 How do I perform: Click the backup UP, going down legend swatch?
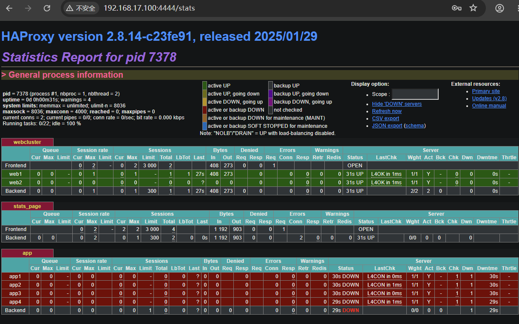[270, 94]
